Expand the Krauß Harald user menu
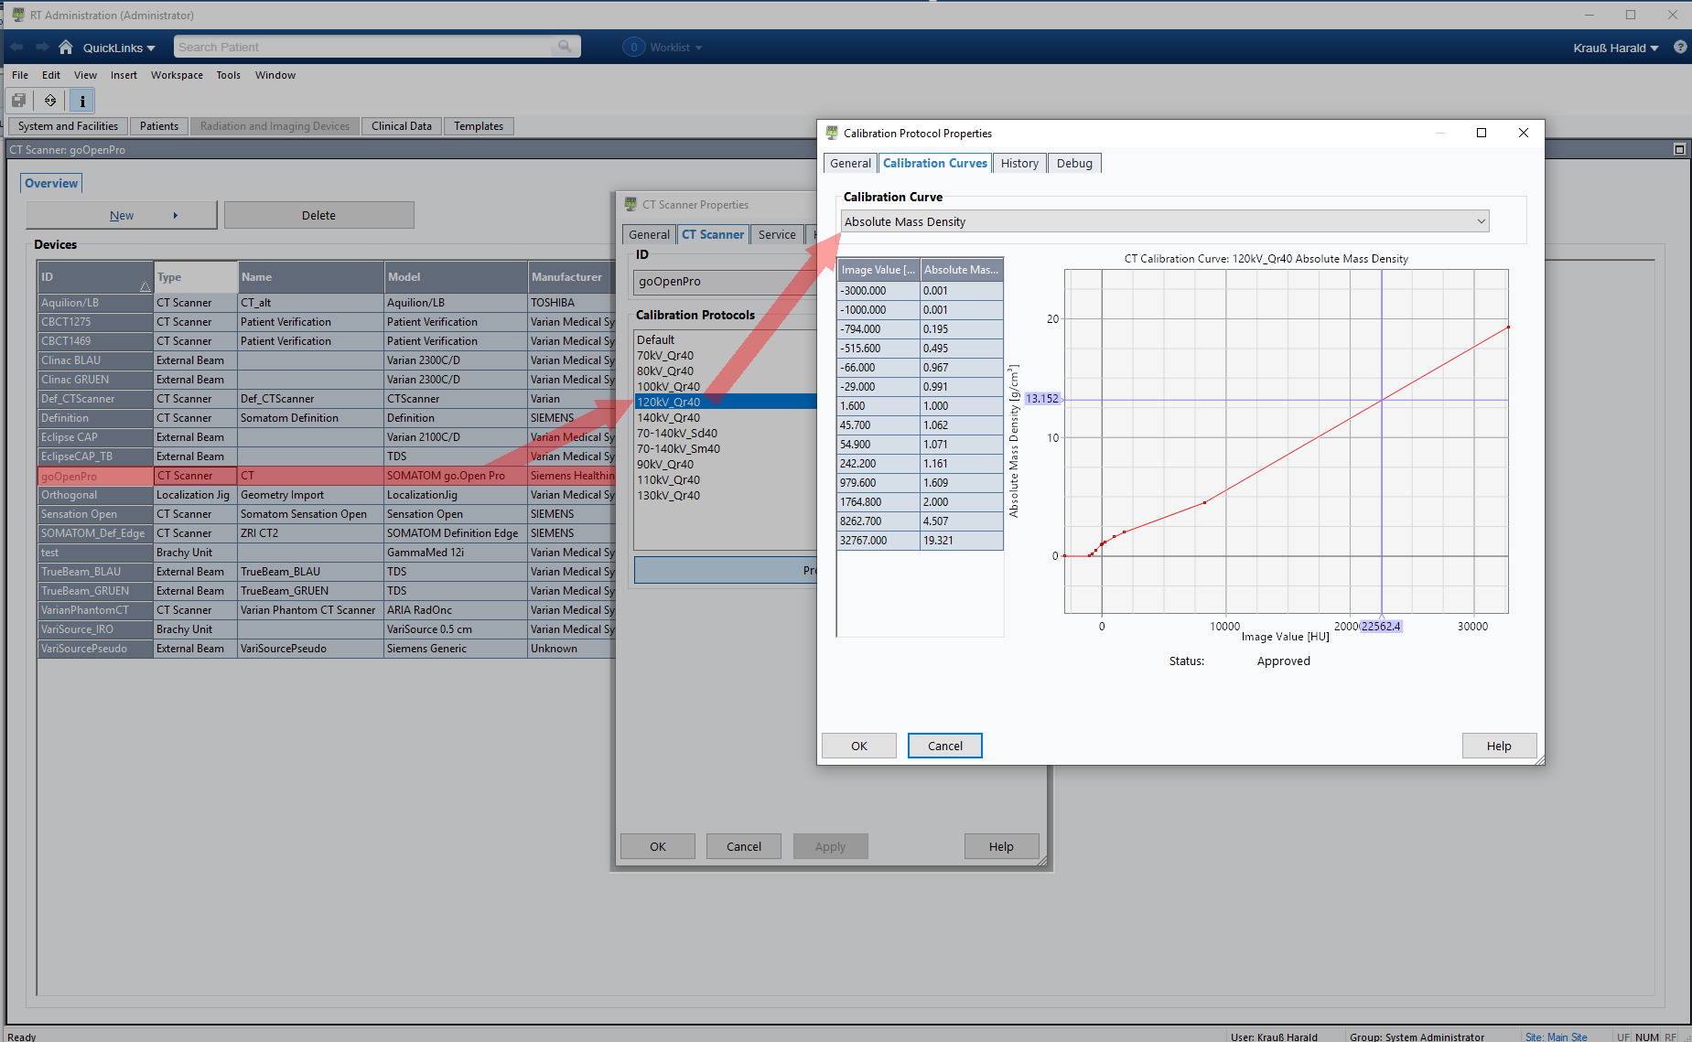The image size is (1692, 1042). [x=1615, y=48]
